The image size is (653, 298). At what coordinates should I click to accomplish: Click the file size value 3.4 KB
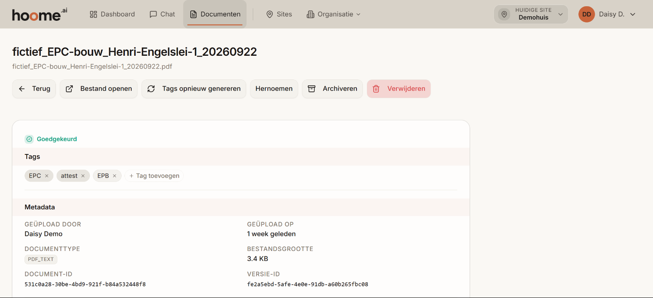(x=257, y=259)
